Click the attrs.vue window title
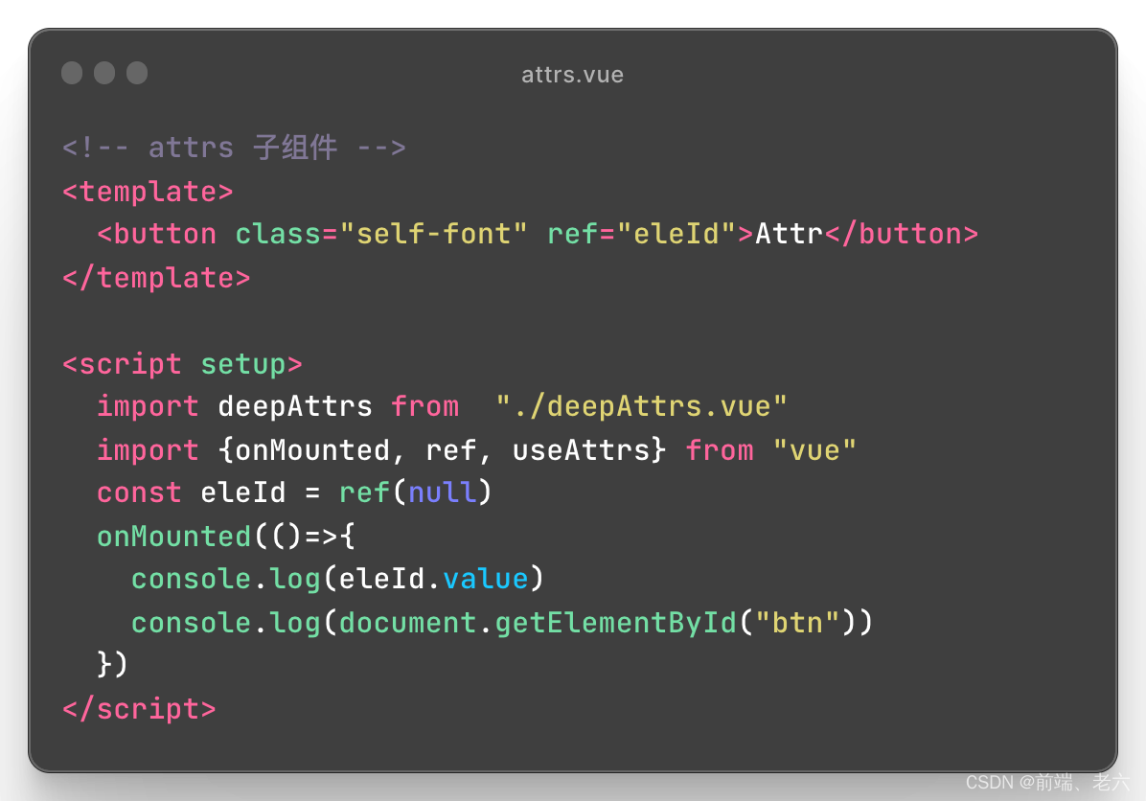This screenshot has width=1146, height=801. pyautogui.click(x=572, y=75)
